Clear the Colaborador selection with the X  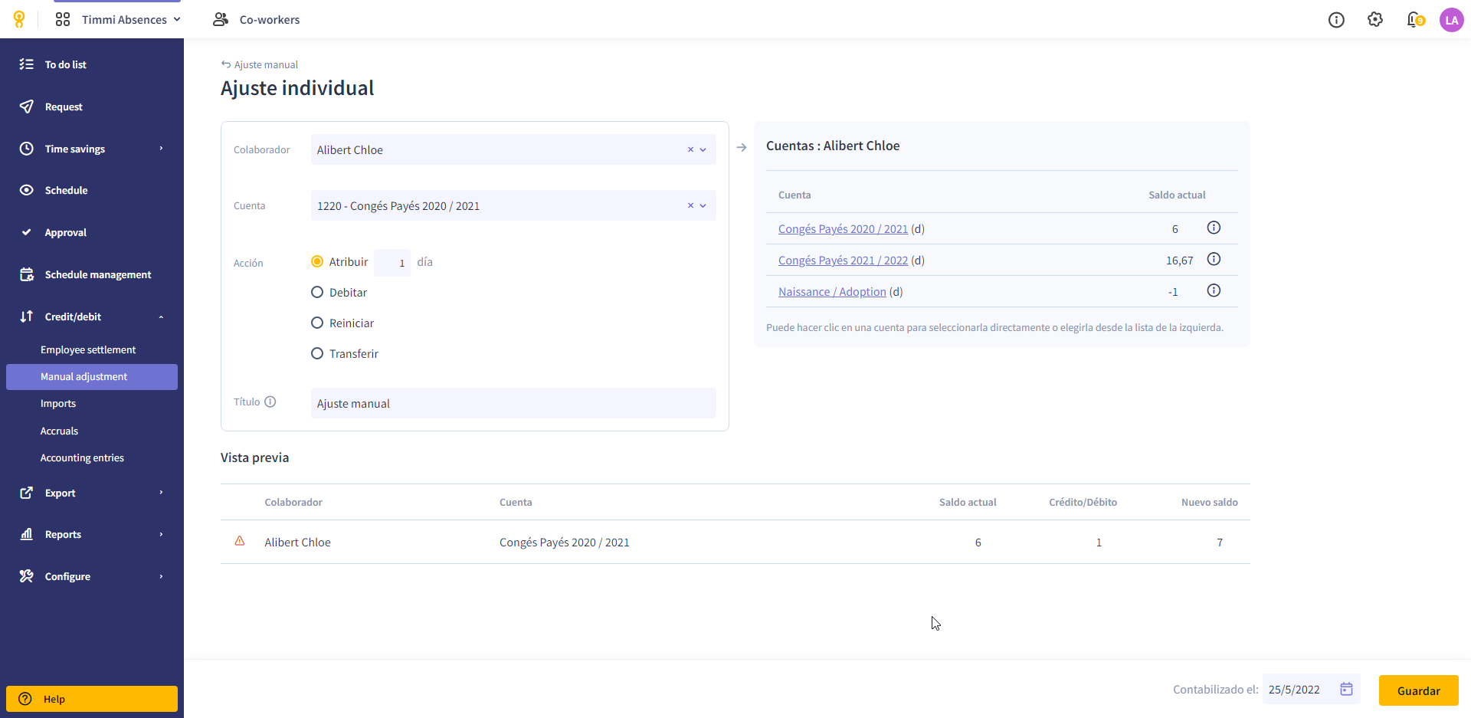pos(690,149)
